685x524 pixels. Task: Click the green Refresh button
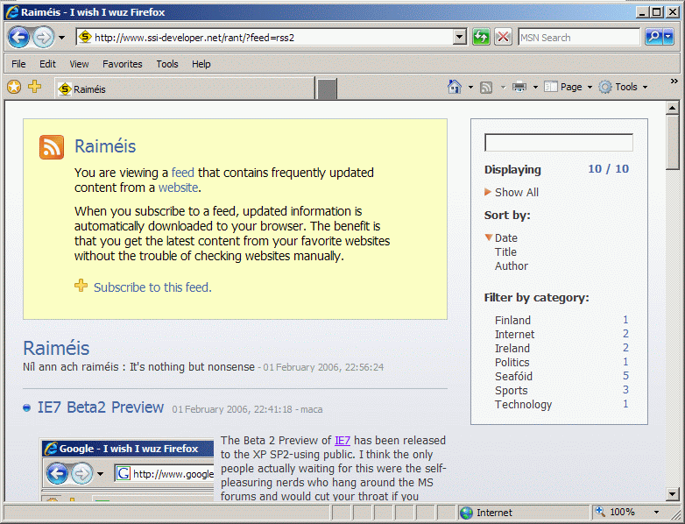pos(481,37)
